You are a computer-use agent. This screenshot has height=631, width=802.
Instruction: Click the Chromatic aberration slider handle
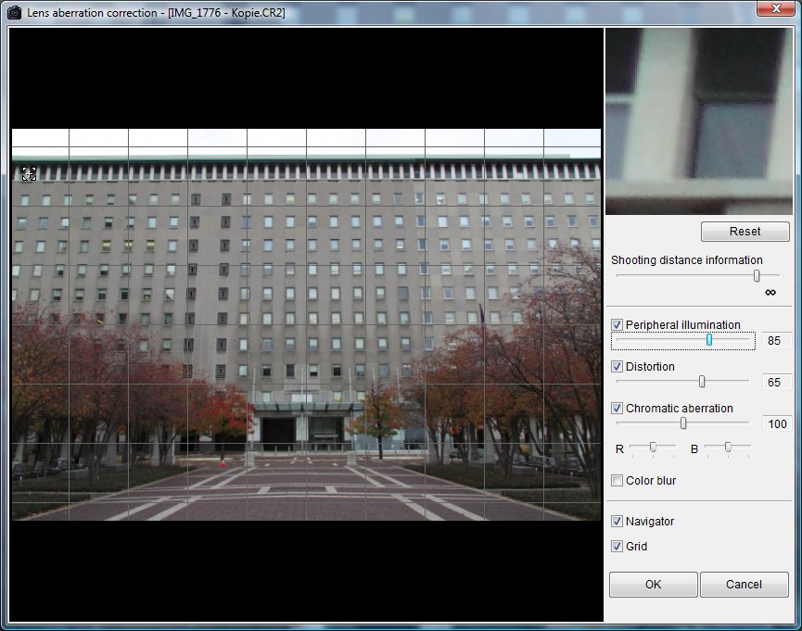[683, 423]
